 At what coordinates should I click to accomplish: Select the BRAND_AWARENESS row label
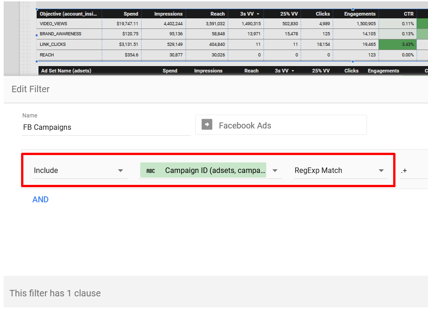[60, 34]
